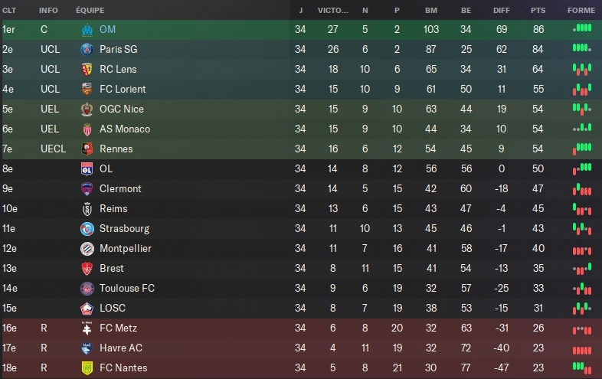Sort table by PTS column header

[538, 11]
